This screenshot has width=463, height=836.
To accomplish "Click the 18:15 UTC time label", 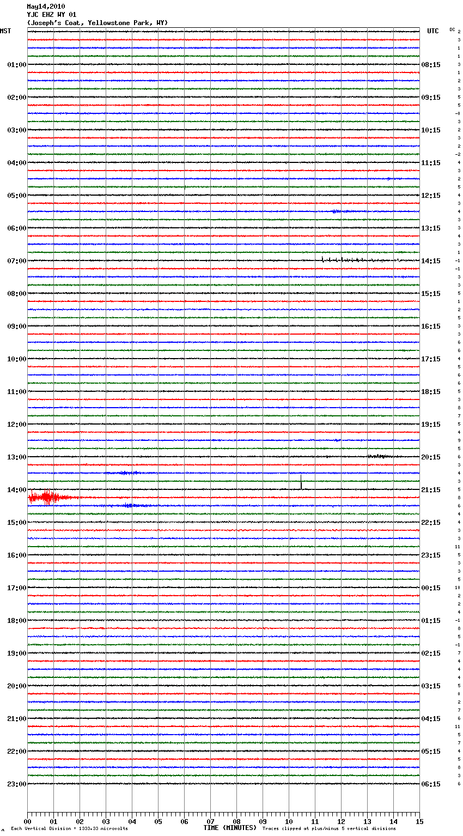I will (x=431, y=392).
